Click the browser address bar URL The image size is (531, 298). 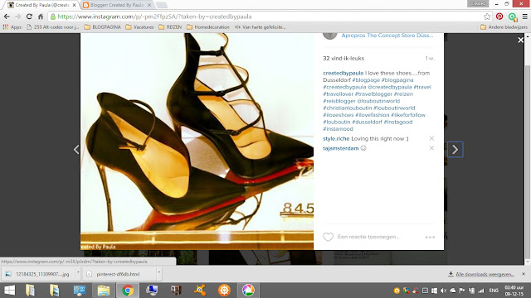click(x=155, y=17)
